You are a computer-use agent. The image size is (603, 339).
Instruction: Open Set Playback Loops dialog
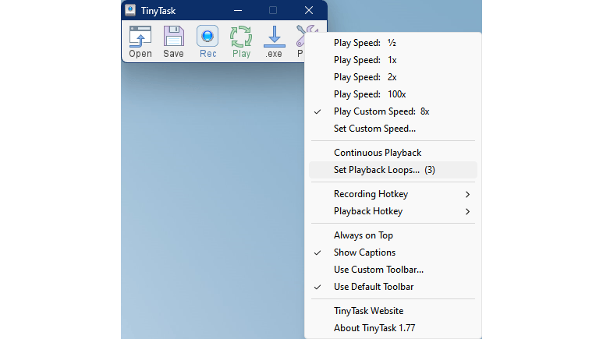click(385, 170)
